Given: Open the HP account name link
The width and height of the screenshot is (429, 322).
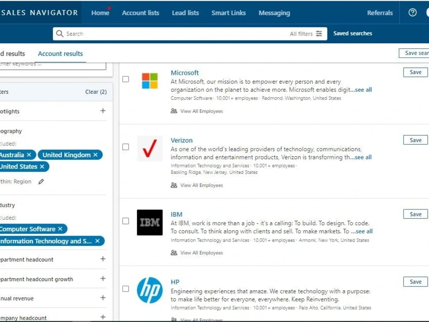Looking at the screenshot, I should point(175,282).
